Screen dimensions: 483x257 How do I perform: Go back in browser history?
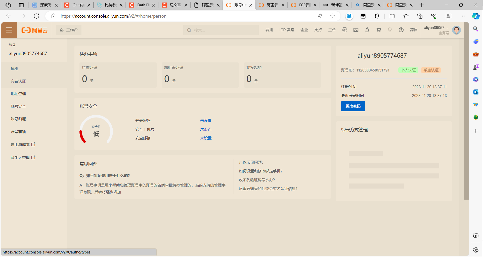(9, 16)
